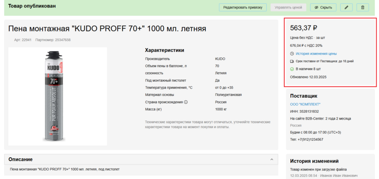The height and width of the screenshot is (179, 379).
Task: Click the greyed-out Управлять ценой button
Action: [x=288, y=8]
